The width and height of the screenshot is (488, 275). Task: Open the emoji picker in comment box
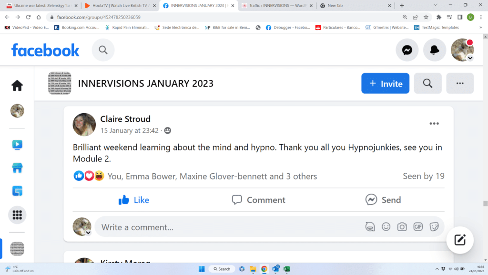pyautogui.click(x=386, y=227)
